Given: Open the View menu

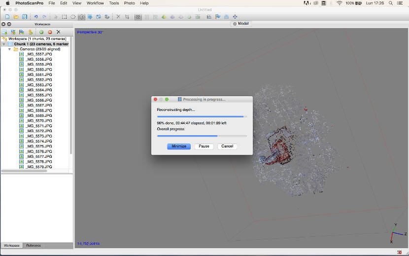Looking at the screenshot, I should (77, 3).
